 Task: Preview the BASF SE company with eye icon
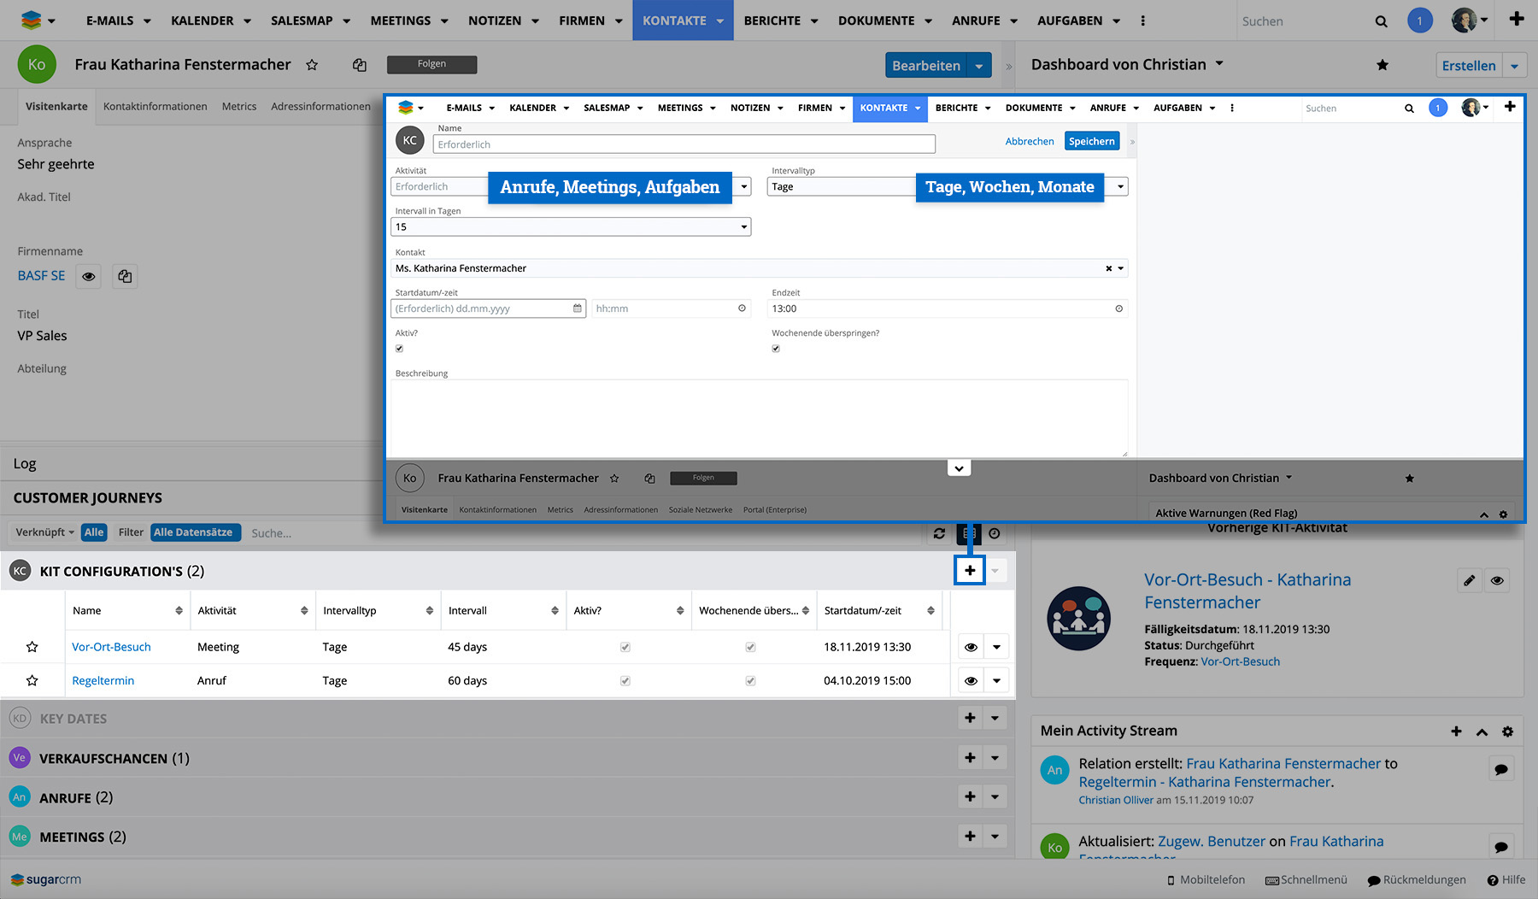(x=88, y=276)
